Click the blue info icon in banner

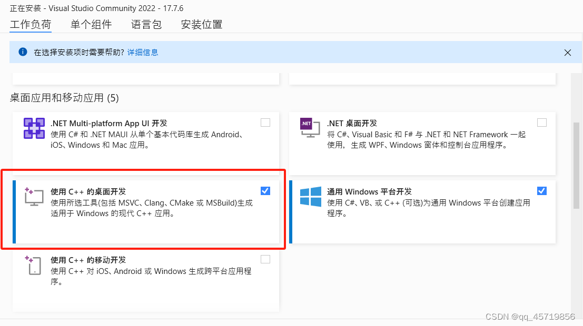[x=23, y=52]
